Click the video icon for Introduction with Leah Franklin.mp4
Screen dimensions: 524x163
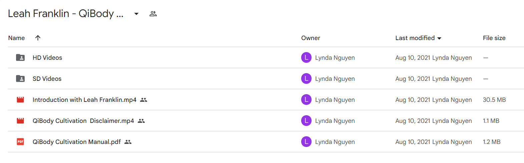20,100
